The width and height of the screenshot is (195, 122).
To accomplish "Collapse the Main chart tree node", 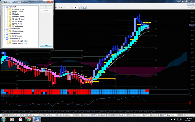I will point(4,7).
